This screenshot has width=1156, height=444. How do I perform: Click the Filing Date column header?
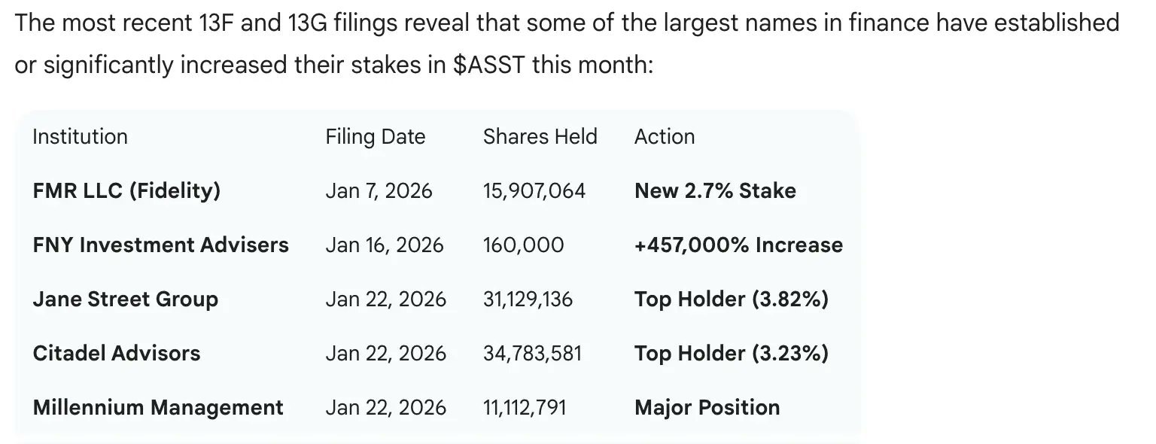(x=375, y=137)
